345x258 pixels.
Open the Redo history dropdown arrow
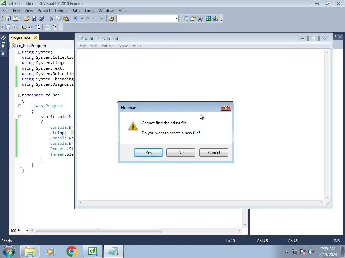pyautogui.click(x=94, y=19)
